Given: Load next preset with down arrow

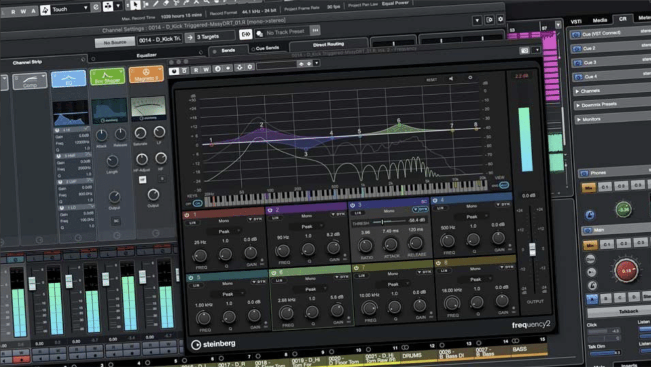Looking at the screenshot, I should click(308, 64).
